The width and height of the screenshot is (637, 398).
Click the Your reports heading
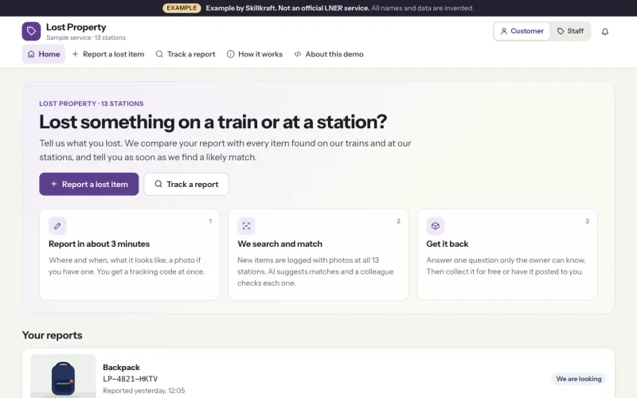[x=52, y=335]
